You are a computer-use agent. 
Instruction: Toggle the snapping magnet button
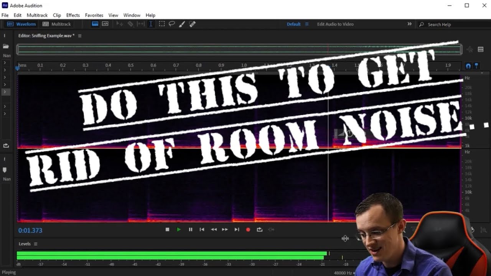click(x=468, y=66)
